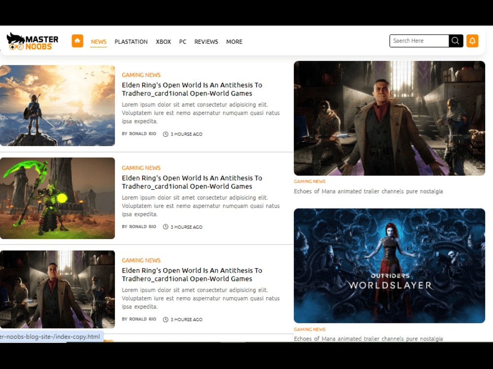
Task: Click 3 HOURSE AGO in third article
Action: (x=186, y=319)
